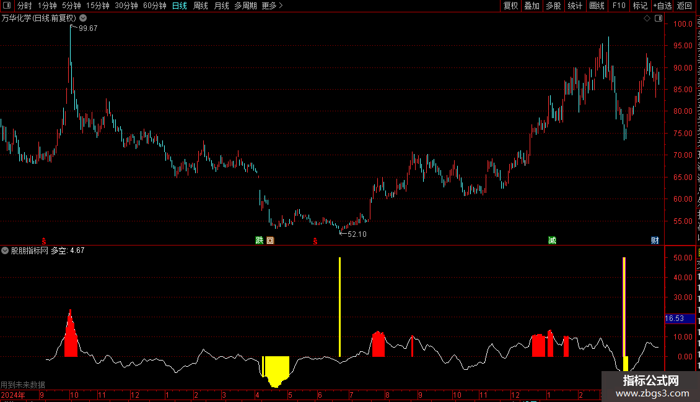The height and width of the screenshot is (402, 700).
Task: Click the 2024年 date label on timeline
Action: click(13, 395)
